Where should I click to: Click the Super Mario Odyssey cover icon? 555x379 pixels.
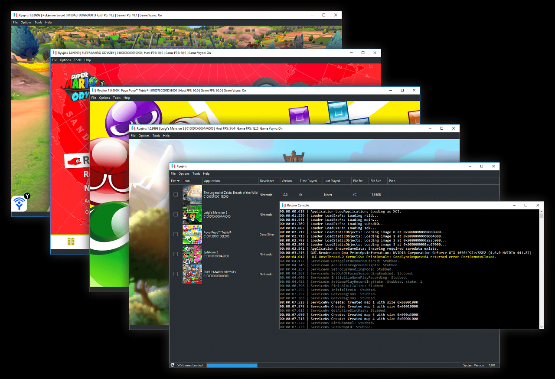192,274
